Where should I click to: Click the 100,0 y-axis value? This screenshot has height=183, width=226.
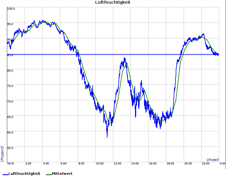pyautogui.click(x=11, y=9)
